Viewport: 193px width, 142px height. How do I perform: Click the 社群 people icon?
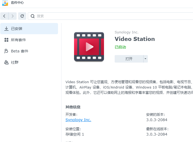(x=6, y=62)
